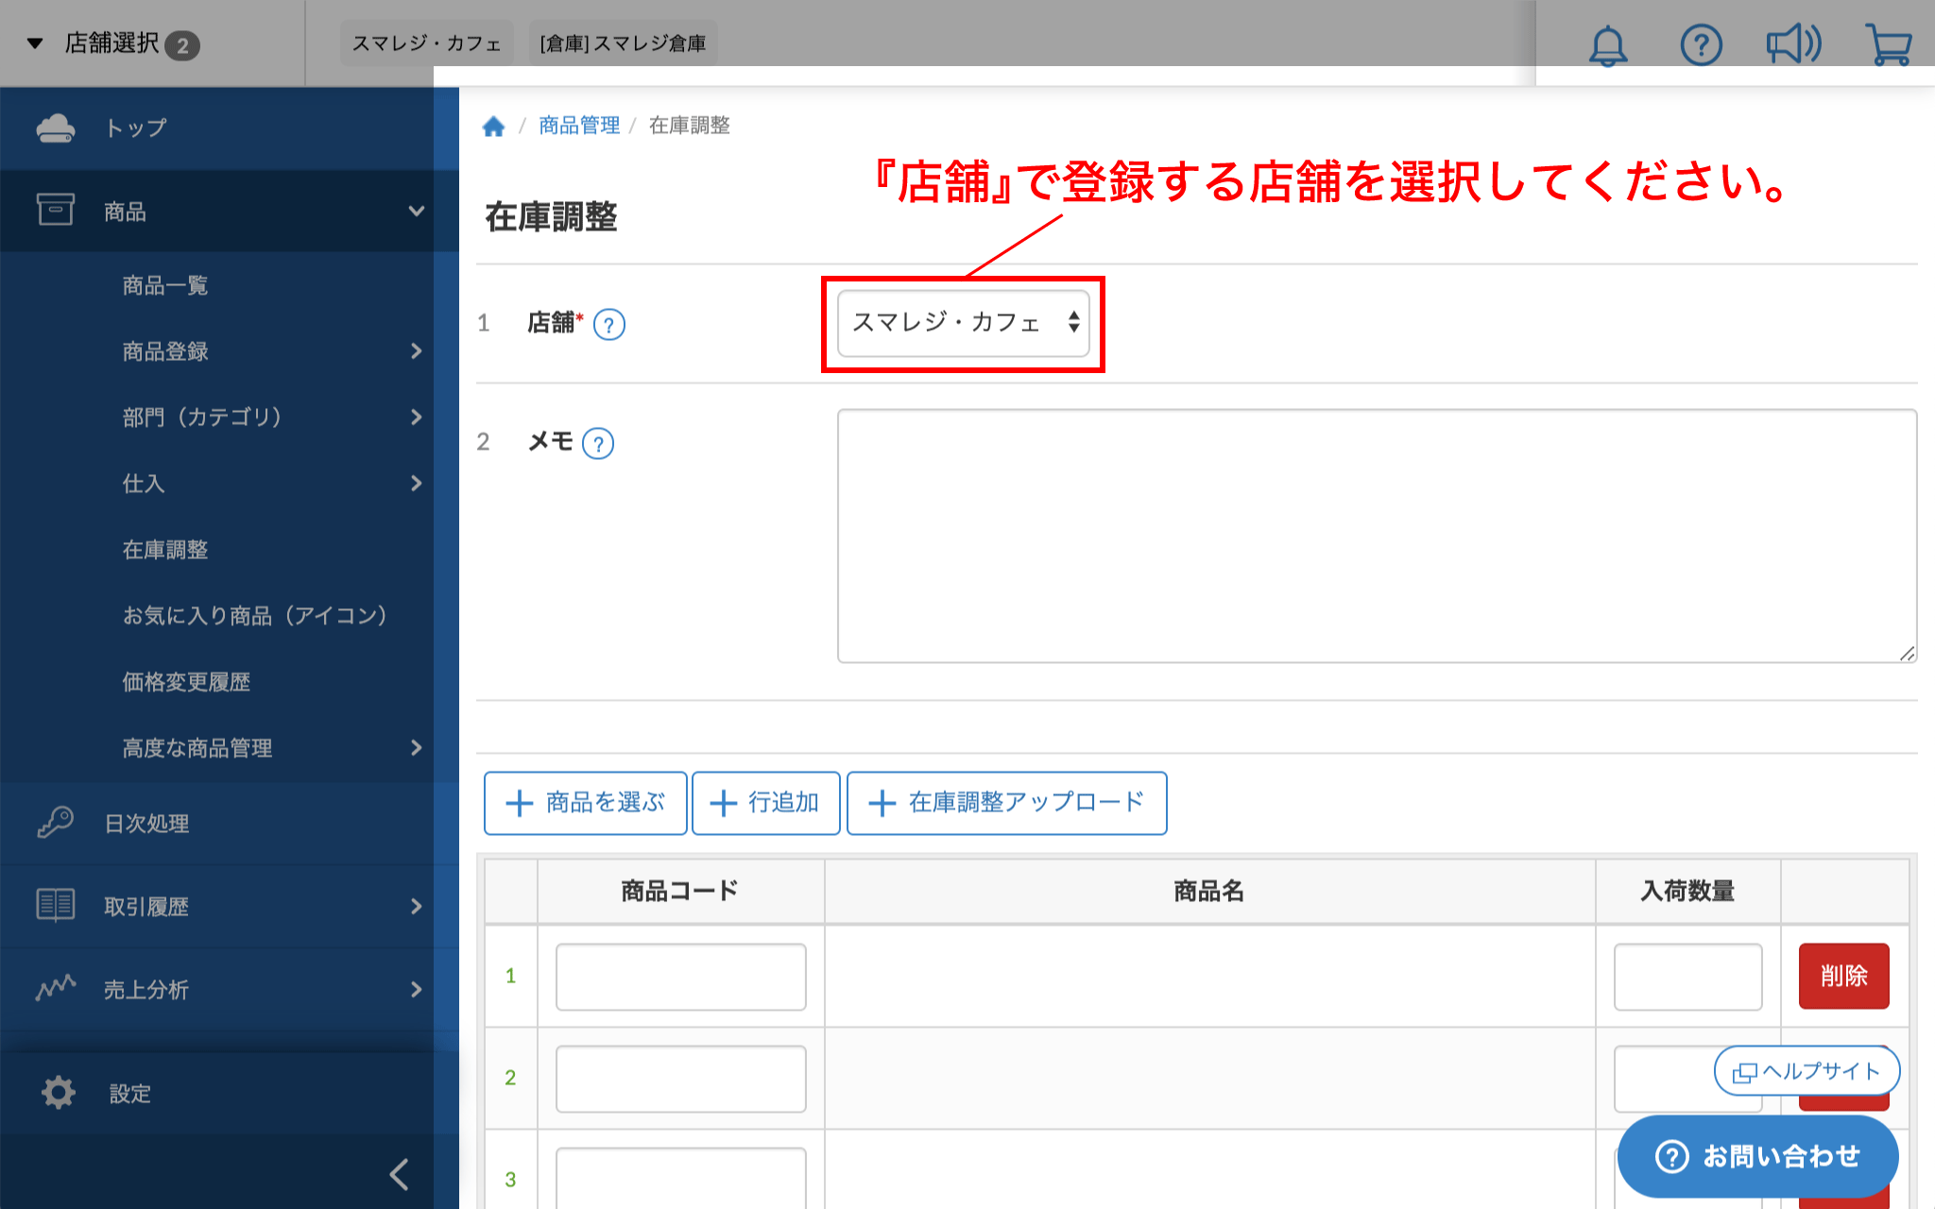The width and height of the screenshot is (1935, 1209).
Task: Click the 日次処理 key icon
Action: (x=56, y=823)
